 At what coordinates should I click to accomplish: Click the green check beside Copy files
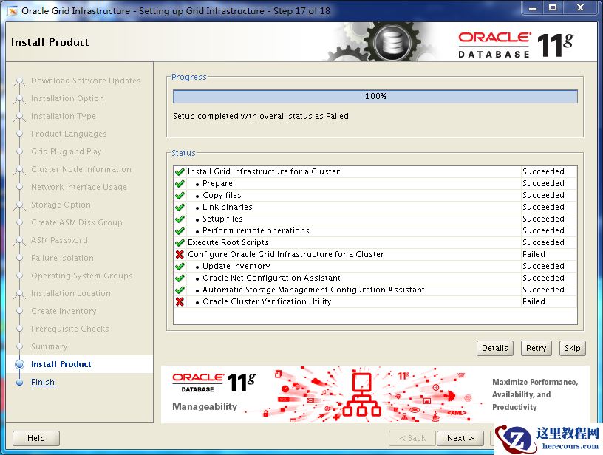180,196
